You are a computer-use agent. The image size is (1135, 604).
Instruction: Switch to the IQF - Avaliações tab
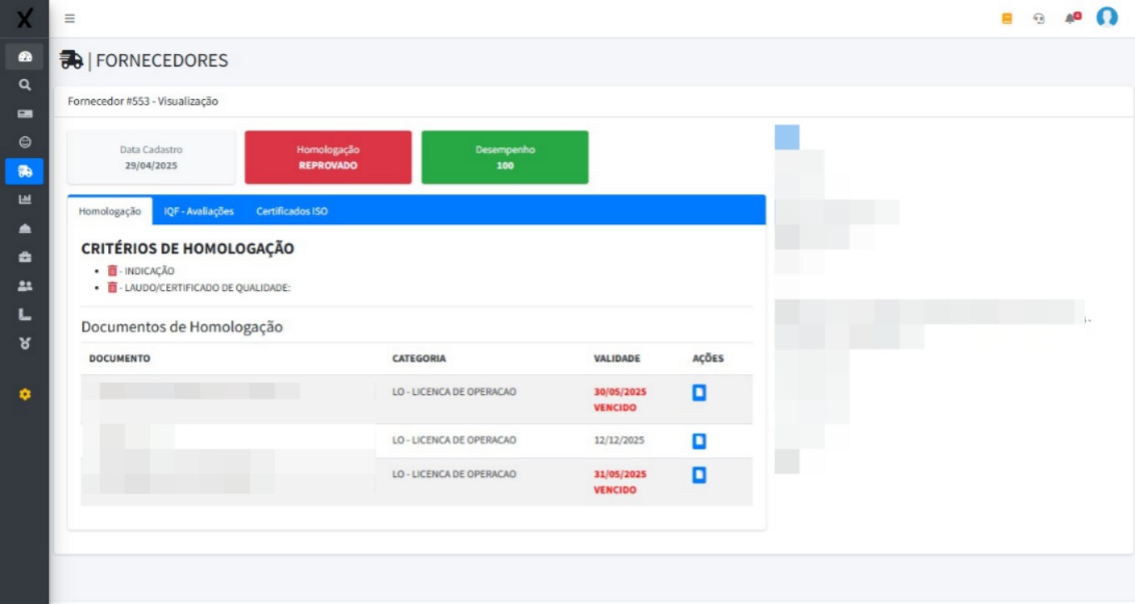pyautogui.click(x=199, y=211)
